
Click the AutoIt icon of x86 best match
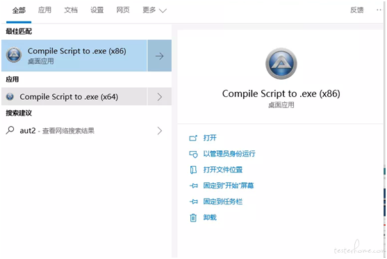click(x=14, y=55)
